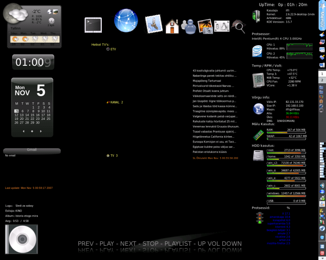Click the highlighted day 5 in the calendar grid
The image size is (326, 260).
16,111
